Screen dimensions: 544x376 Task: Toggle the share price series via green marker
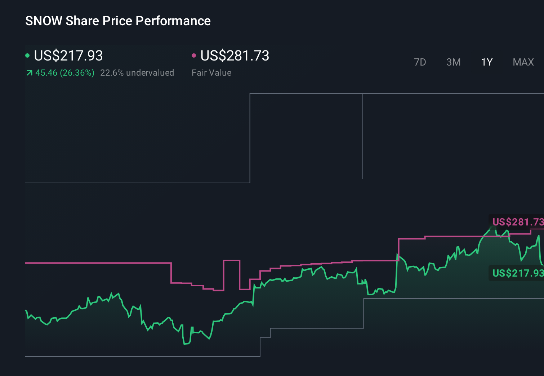28,55
